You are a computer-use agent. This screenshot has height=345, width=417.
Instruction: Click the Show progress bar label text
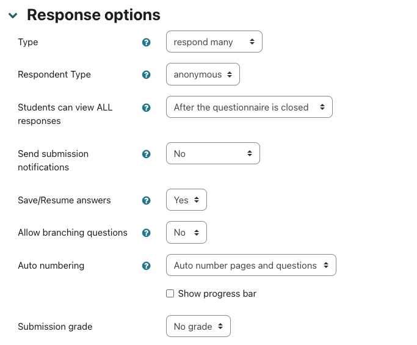tap(217, 294)
